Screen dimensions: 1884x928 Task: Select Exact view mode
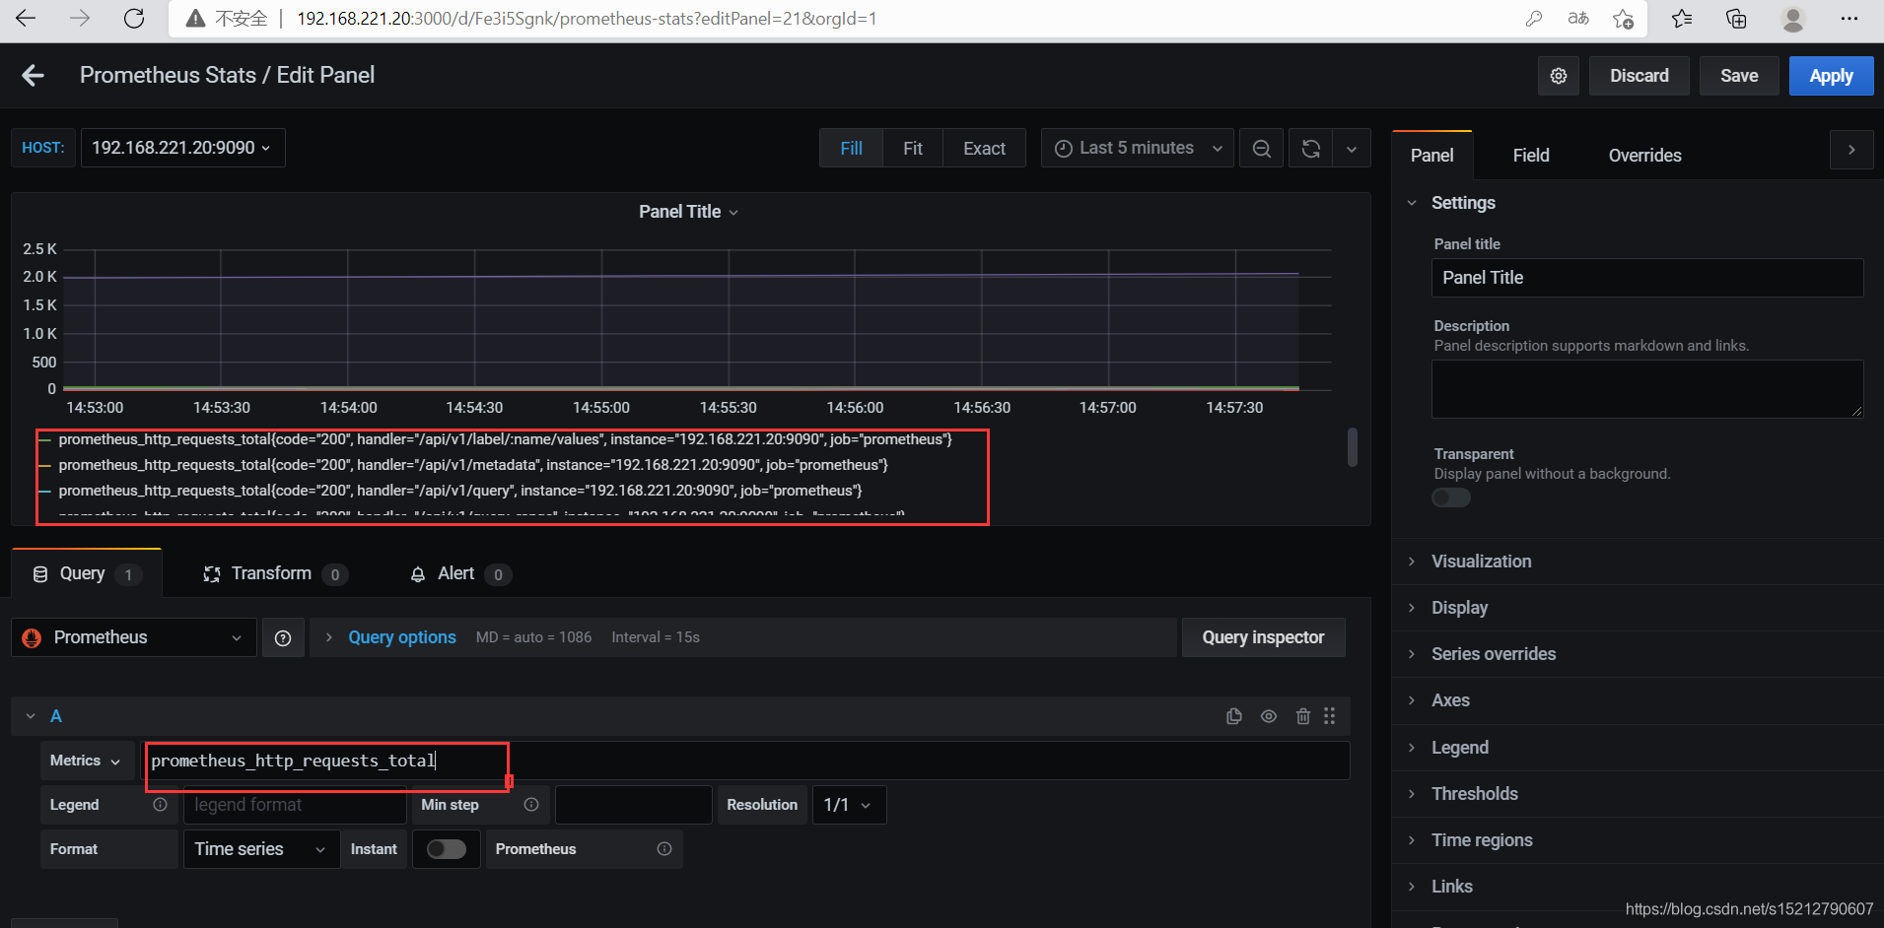tap(984, 149)
